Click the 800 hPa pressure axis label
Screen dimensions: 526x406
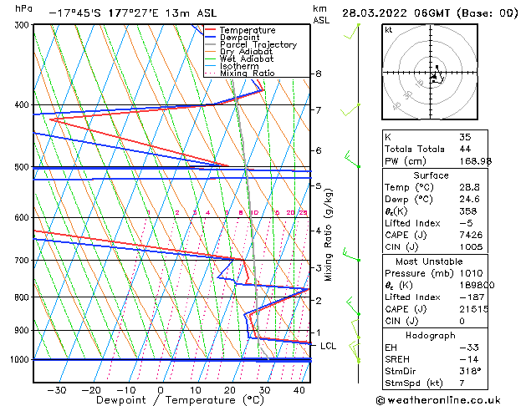23,297
